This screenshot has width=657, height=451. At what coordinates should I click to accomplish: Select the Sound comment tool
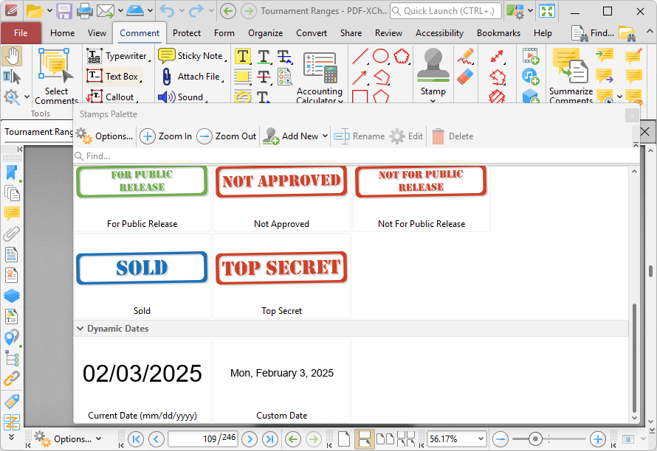(182, 97)
